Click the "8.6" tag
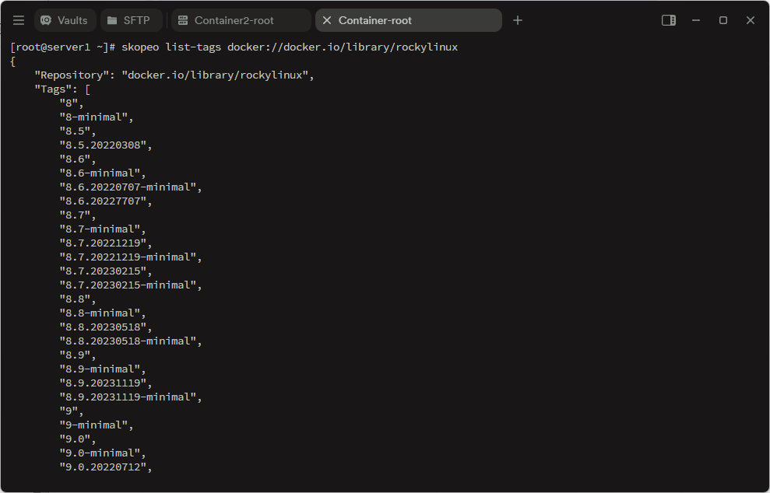 (78, 159)
